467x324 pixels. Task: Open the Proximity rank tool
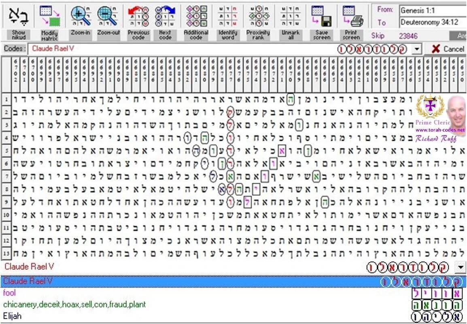(x=258, y=16)
